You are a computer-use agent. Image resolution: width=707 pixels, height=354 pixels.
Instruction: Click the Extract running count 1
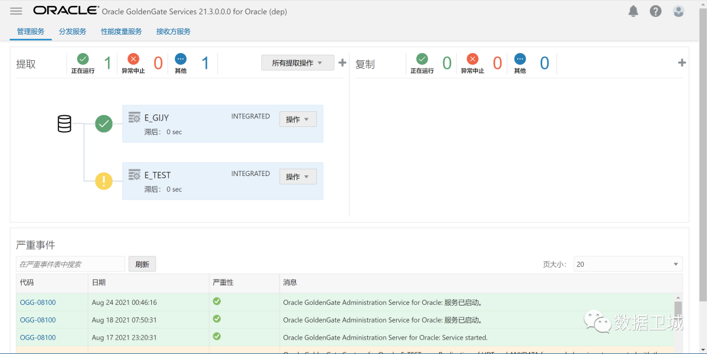(x=108, y=63)
